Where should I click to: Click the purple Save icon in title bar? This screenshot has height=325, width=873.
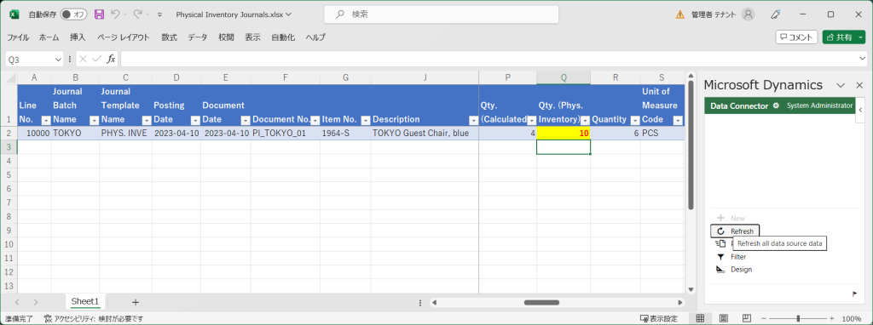point(99,14)
